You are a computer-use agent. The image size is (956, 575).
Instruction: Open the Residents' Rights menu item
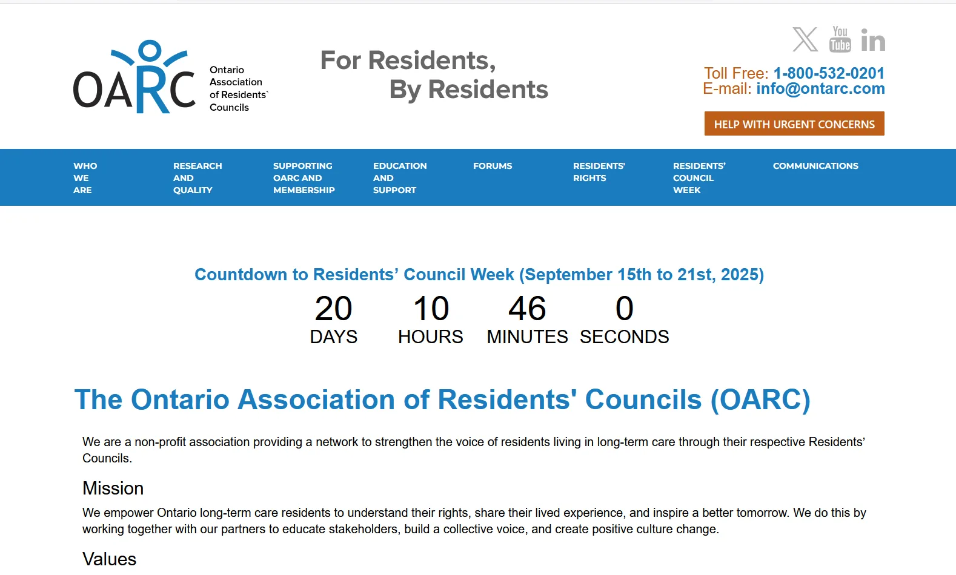(x=599, y=172)
